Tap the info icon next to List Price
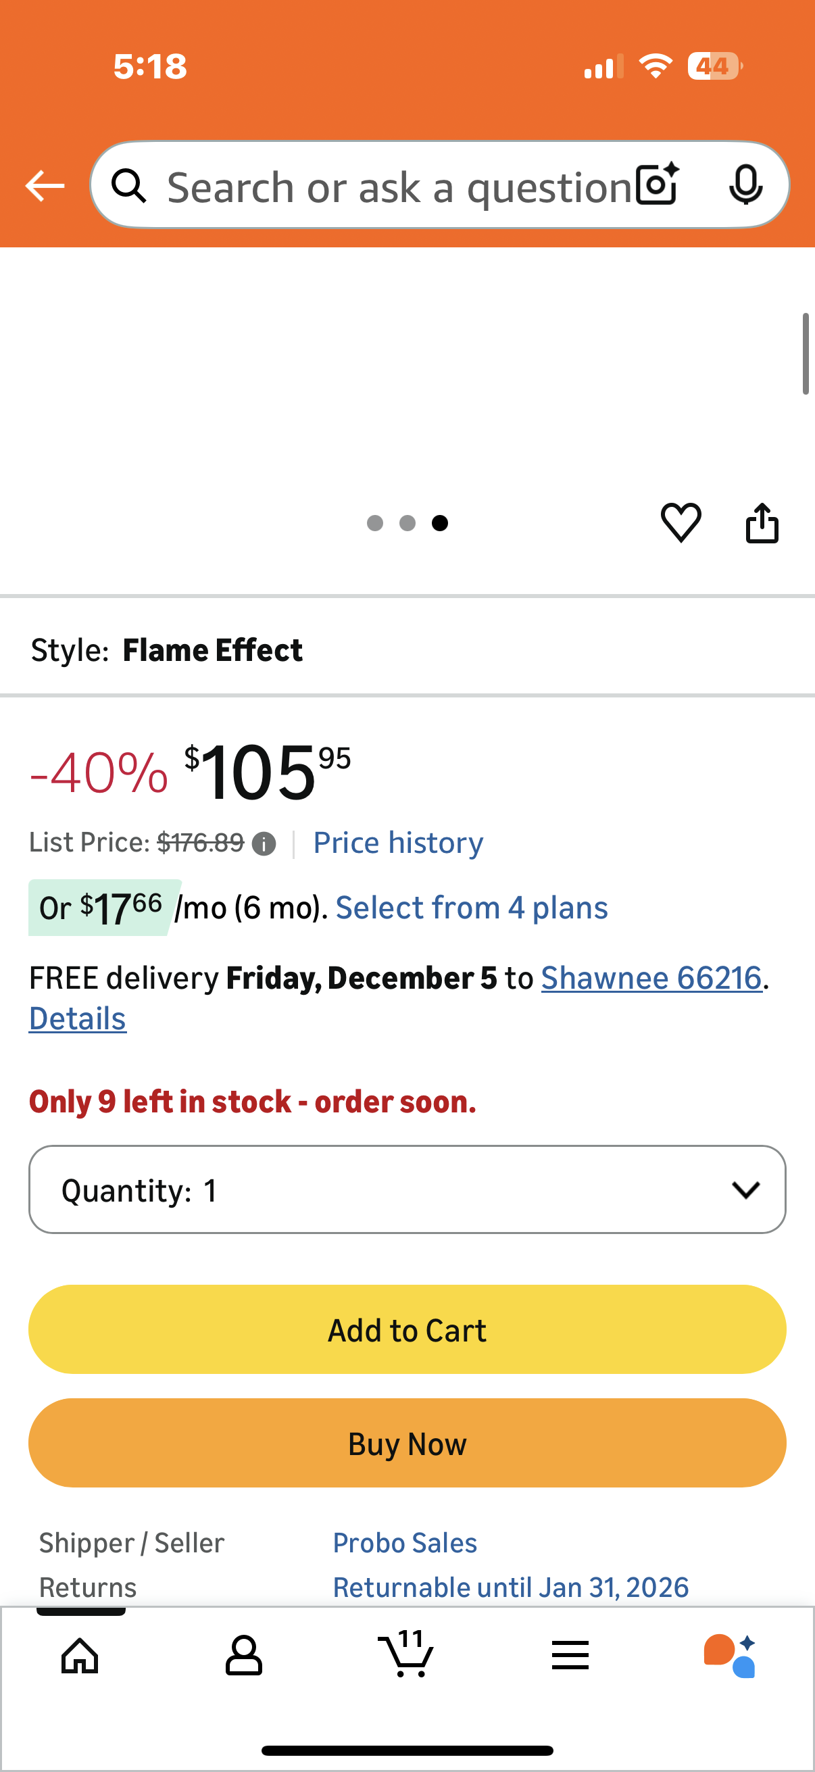815x1772 pixels. (x=264, y=843)
